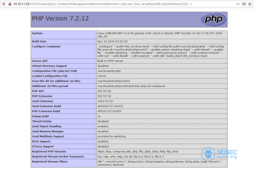
Task: Click the 'Zend Multibyte Support' label
Action: [48, 136]
